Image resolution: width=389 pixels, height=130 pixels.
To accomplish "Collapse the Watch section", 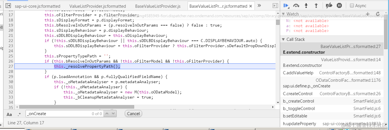I will (283, 14).
